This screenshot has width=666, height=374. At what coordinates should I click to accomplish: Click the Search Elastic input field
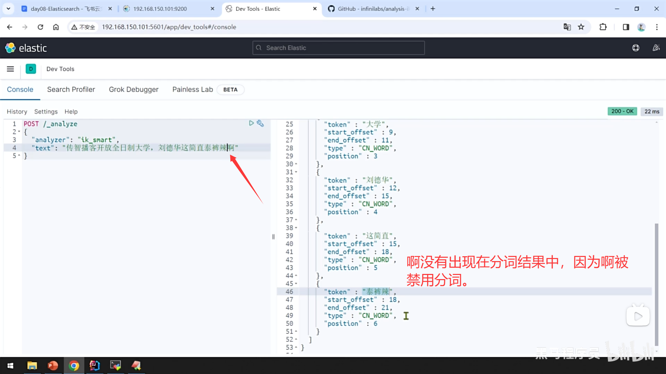tap(338, 48)
